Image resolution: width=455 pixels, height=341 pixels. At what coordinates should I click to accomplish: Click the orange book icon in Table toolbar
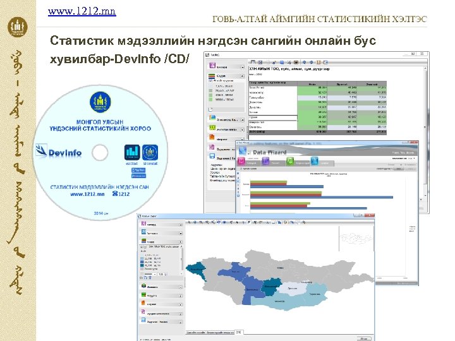pyautogui.click(x=318, y=62)
